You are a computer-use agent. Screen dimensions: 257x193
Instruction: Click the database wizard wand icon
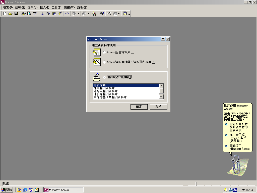coord(97,62)
